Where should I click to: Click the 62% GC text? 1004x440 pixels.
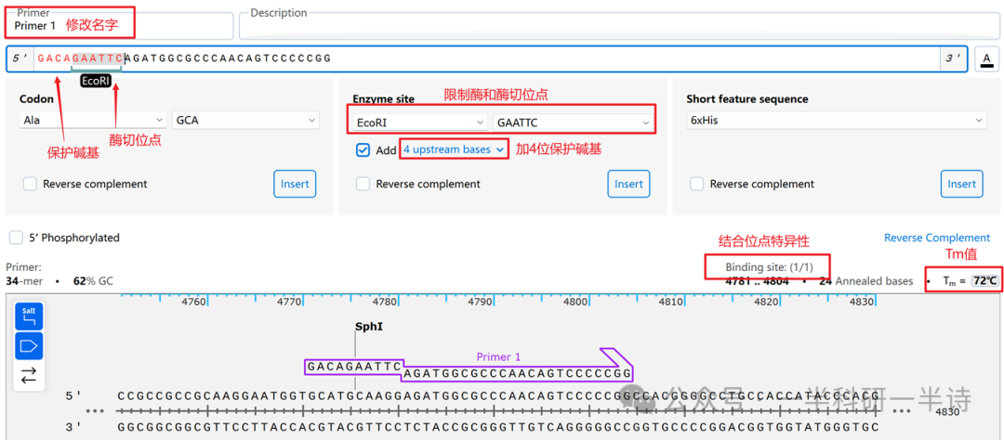coord(93,280)
